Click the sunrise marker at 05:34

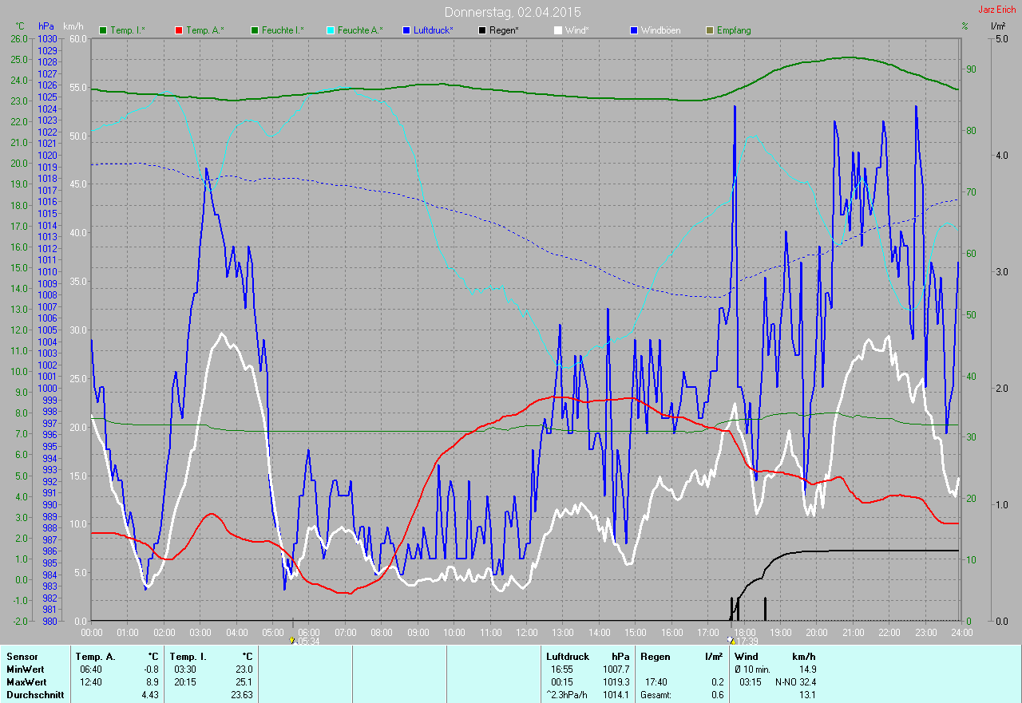click(x=292, y=641)
